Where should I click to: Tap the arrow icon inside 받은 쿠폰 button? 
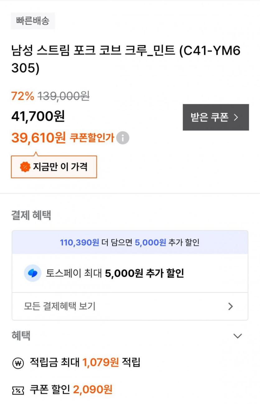tap(236, 117)
